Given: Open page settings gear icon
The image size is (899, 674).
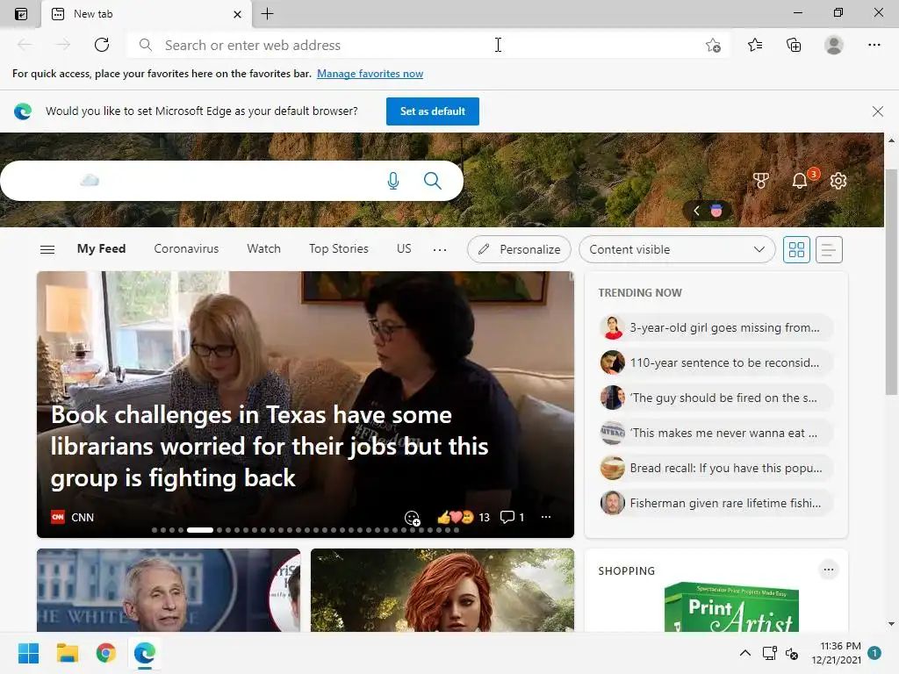Looking at the screenshot, I should coord(838,181).
